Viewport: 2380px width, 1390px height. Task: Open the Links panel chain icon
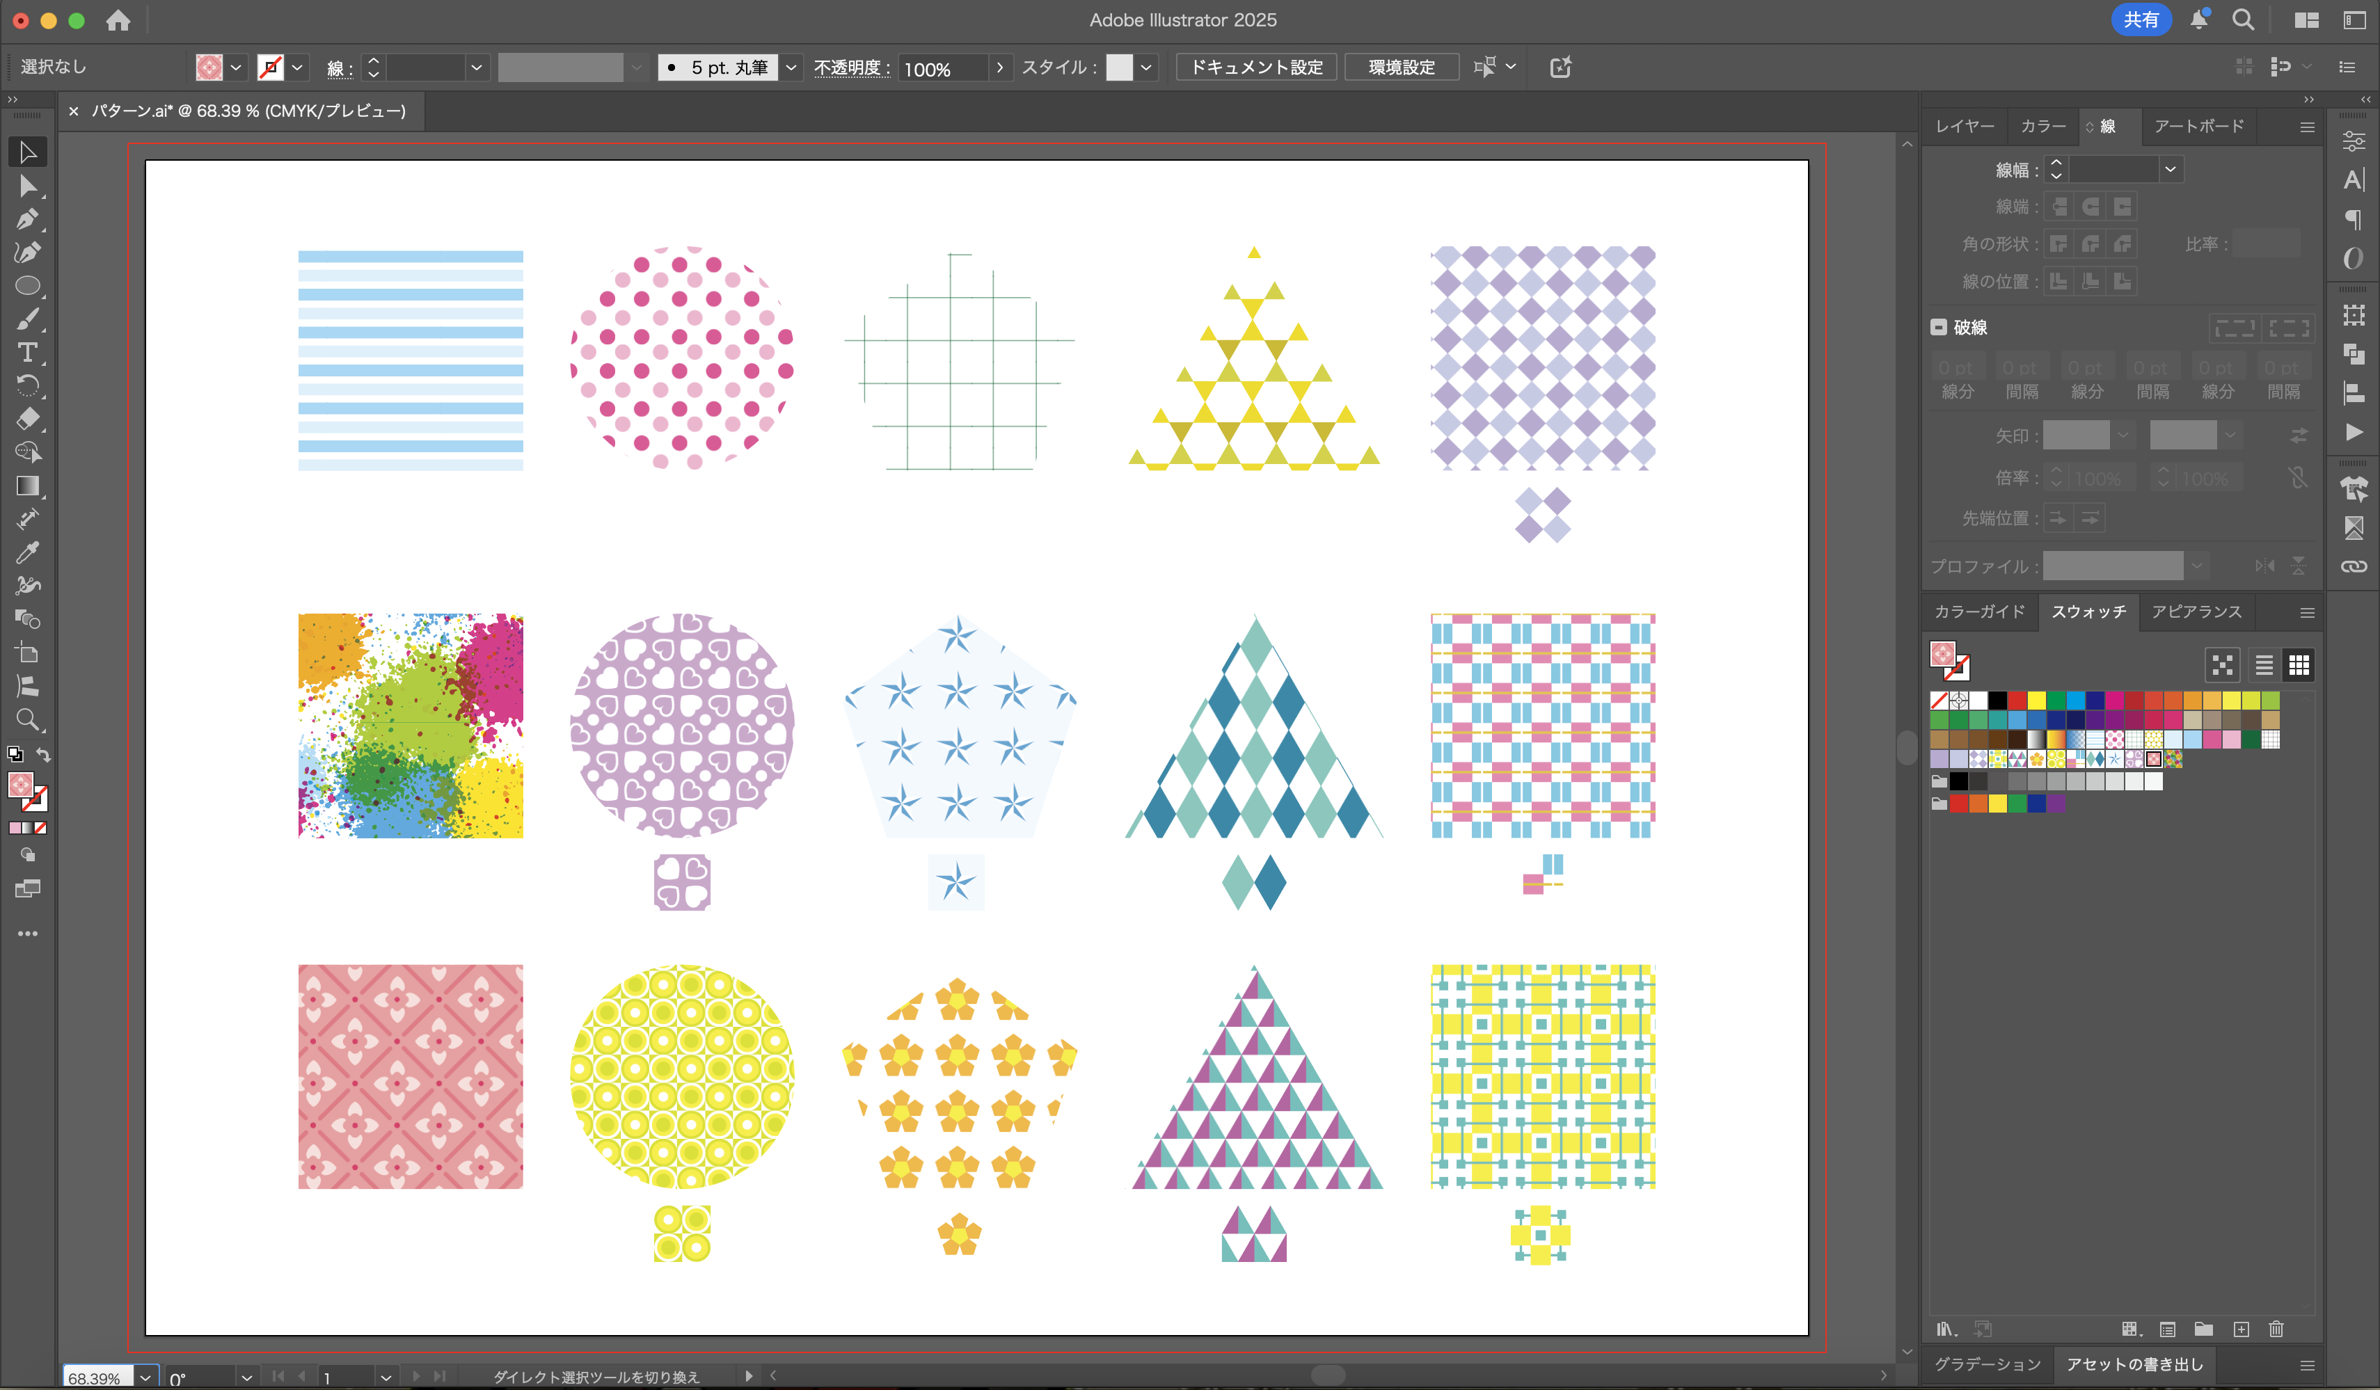[2354, 566]
